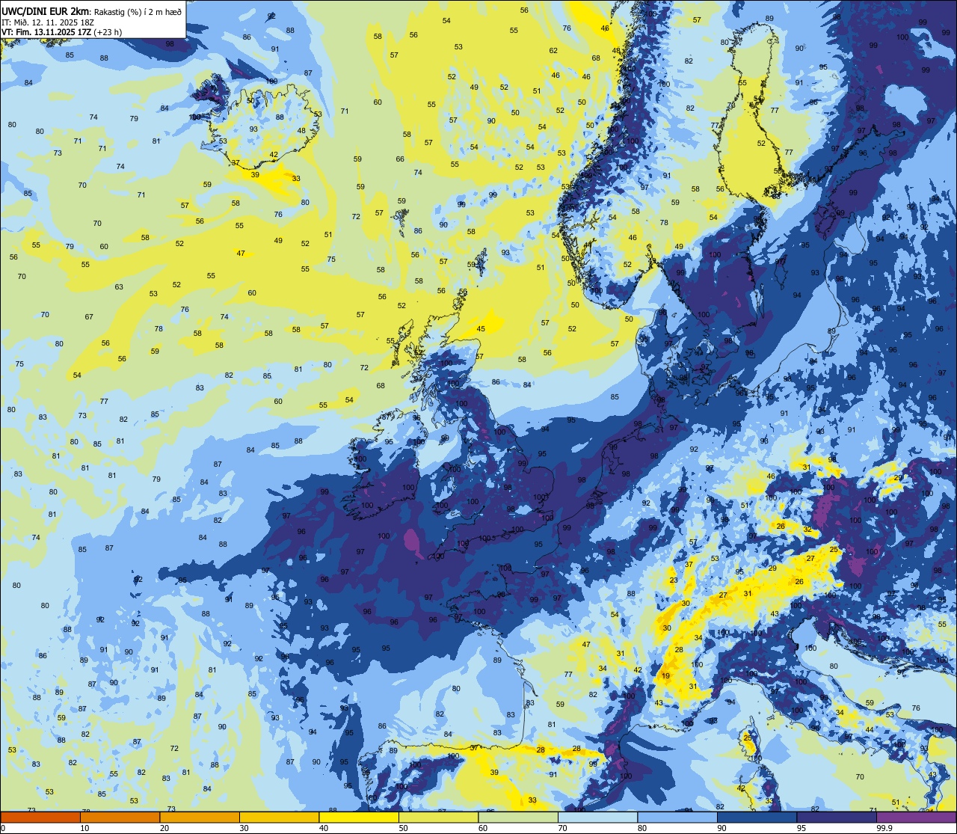The image size is (957, 834).
Task: Pick the legend swatch between 10 and 20
Action: [120, 817]
